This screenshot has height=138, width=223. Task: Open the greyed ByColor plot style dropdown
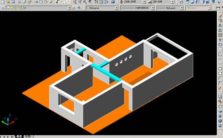pyautogui.click(x=209, y=8)
